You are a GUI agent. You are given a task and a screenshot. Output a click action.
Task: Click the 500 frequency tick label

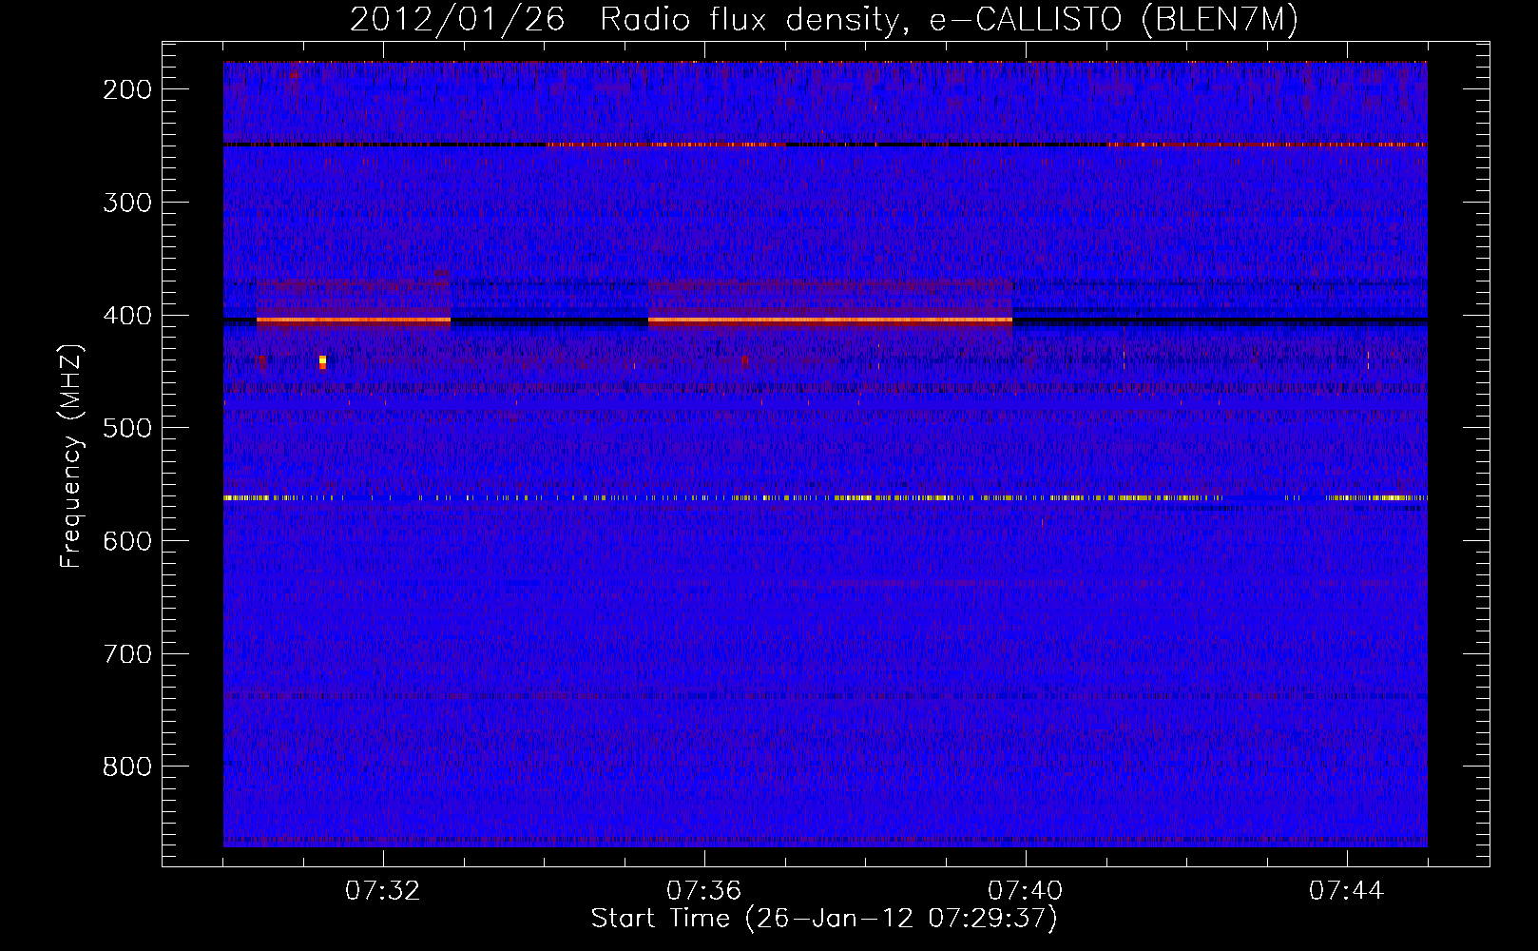tap(126, 428)
